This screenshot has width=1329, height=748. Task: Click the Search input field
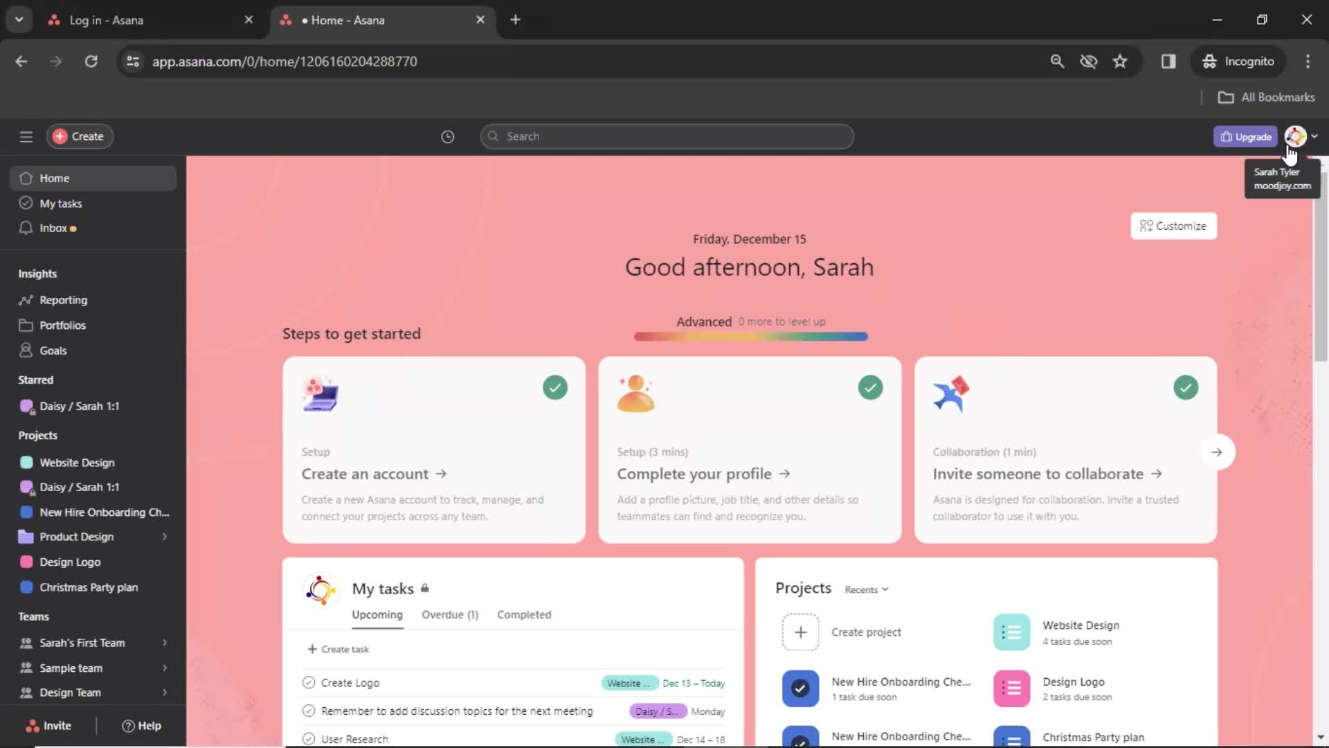pos(667,136)
